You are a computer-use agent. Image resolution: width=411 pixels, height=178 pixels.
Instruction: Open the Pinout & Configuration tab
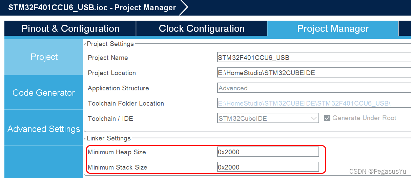pyautogui.click(x=70, y=28)
